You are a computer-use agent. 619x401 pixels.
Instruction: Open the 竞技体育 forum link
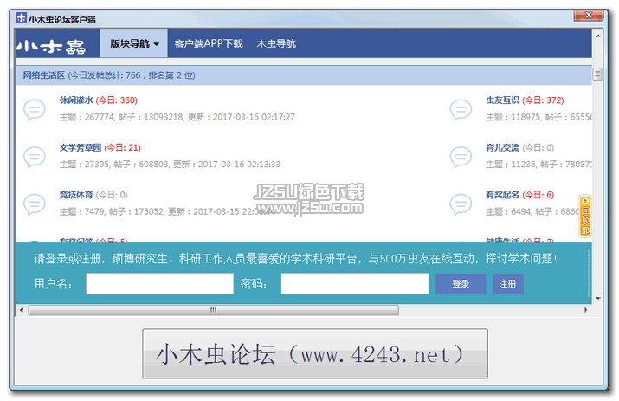tap(76, 195)
